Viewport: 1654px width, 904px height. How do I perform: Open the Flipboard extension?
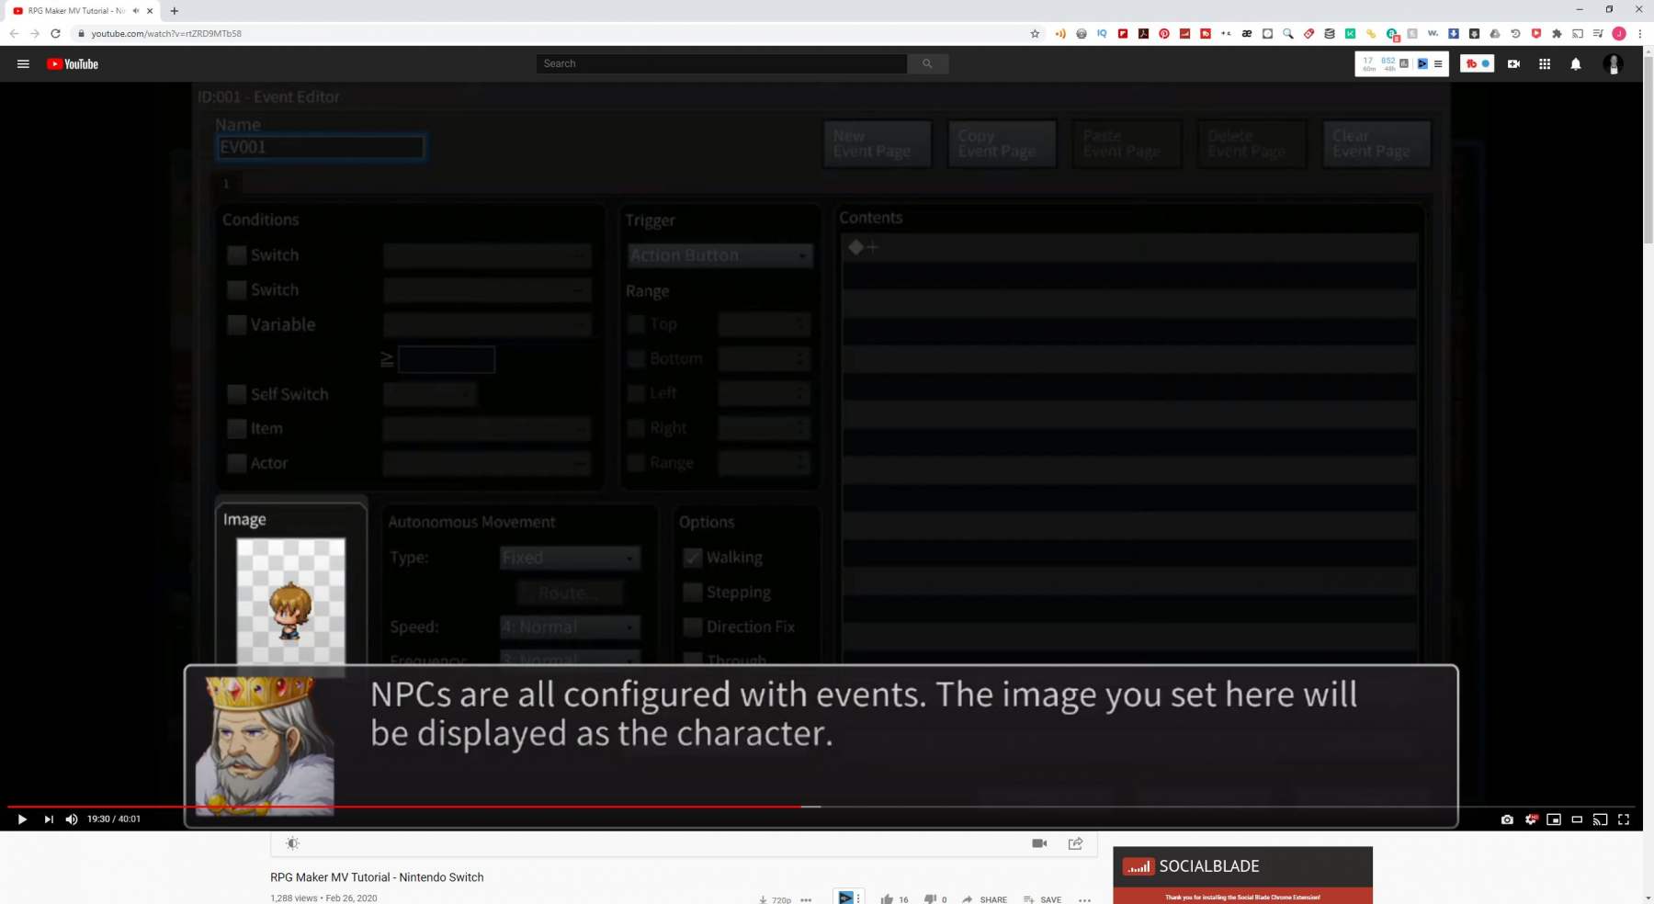[x=1123, y=34]
